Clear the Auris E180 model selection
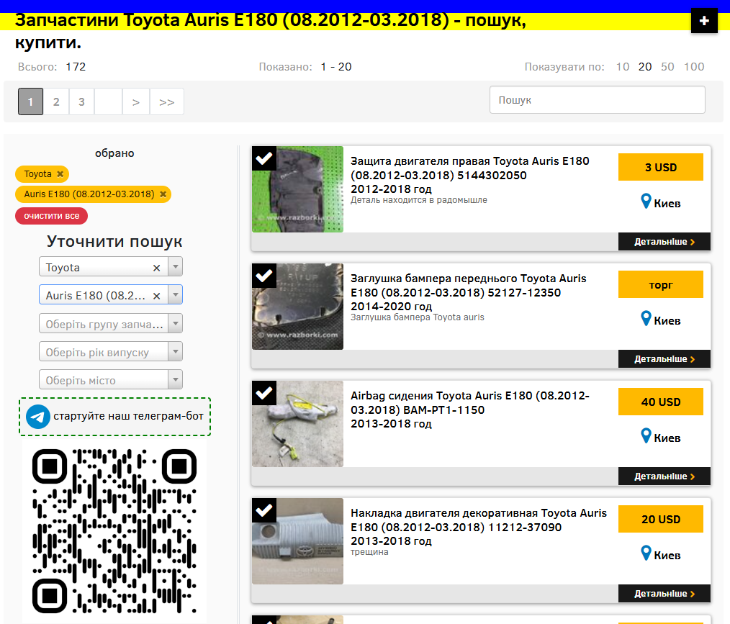The image size is (730, 624). tap(156, 296)
